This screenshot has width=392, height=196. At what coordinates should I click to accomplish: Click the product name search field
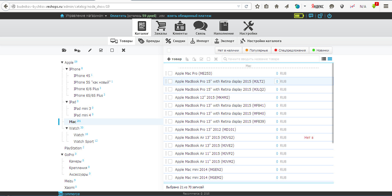(270, 59)
